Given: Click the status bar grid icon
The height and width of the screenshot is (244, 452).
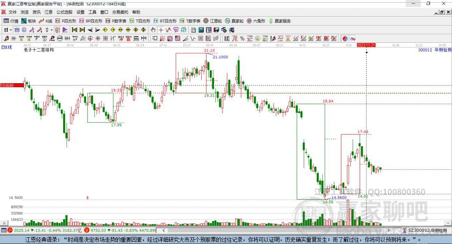Looking at the screenshot, I should coord(4,230).
